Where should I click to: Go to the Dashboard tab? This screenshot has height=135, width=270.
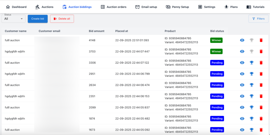click(x=16, y=7)
